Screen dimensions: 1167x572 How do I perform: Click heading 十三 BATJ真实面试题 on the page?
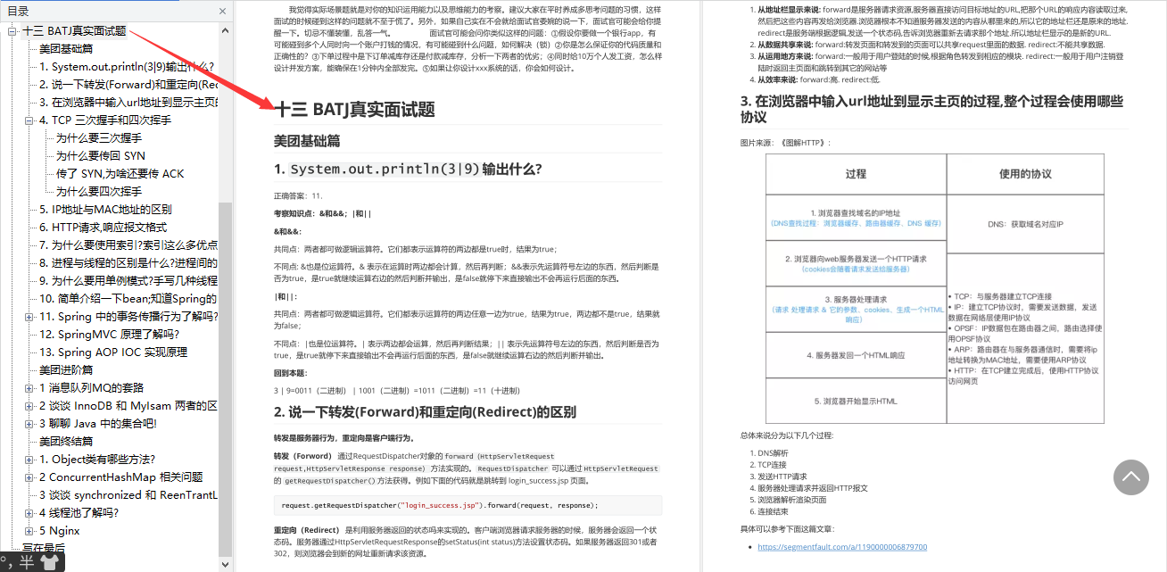(x=354, y=110)
